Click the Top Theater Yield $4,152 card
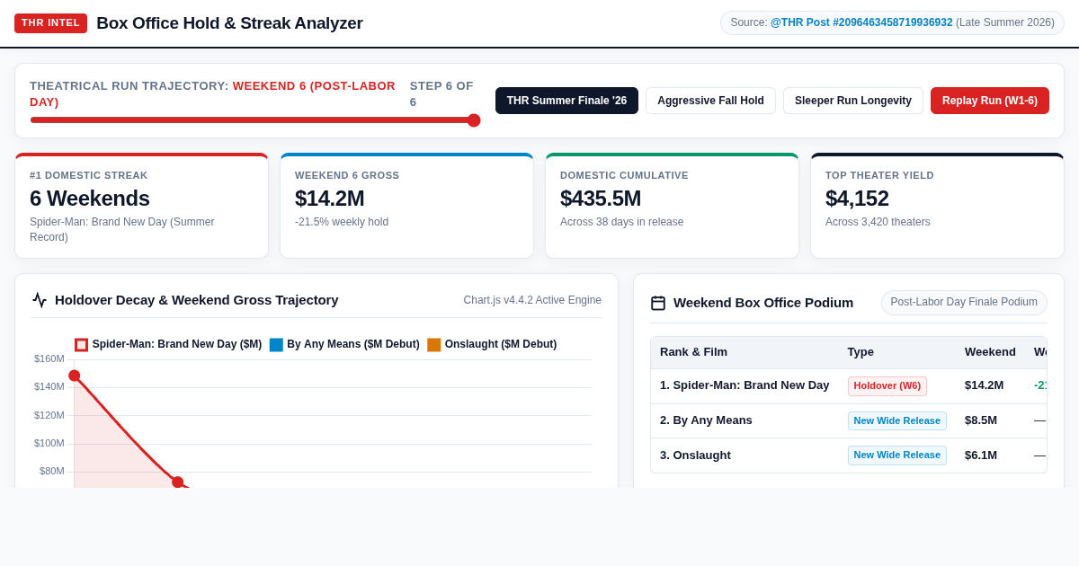This screenshot has width=1079, height=566. [x=938, y=206]
